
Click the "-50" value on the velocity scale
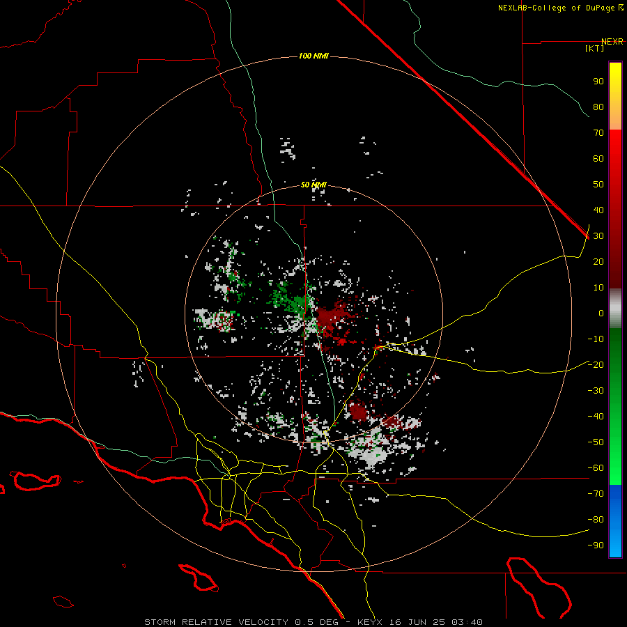click(596, 442)
